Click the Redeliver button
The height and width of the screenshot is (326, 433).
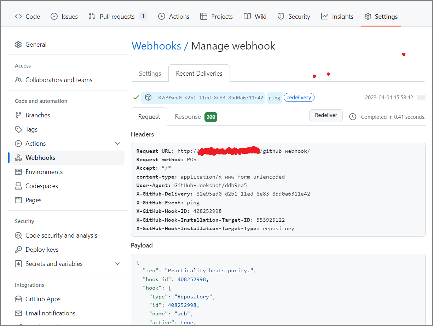click(326, 115)
